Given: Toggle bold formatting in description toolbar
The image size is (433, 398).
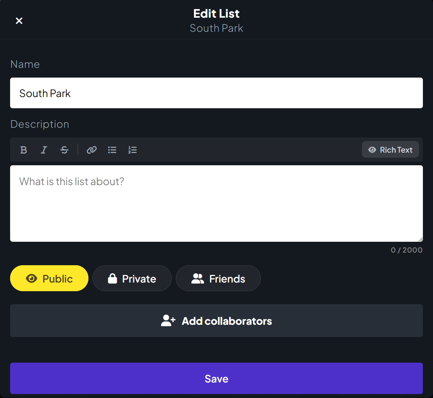Looking at the screenshot, I should point(24,150).
